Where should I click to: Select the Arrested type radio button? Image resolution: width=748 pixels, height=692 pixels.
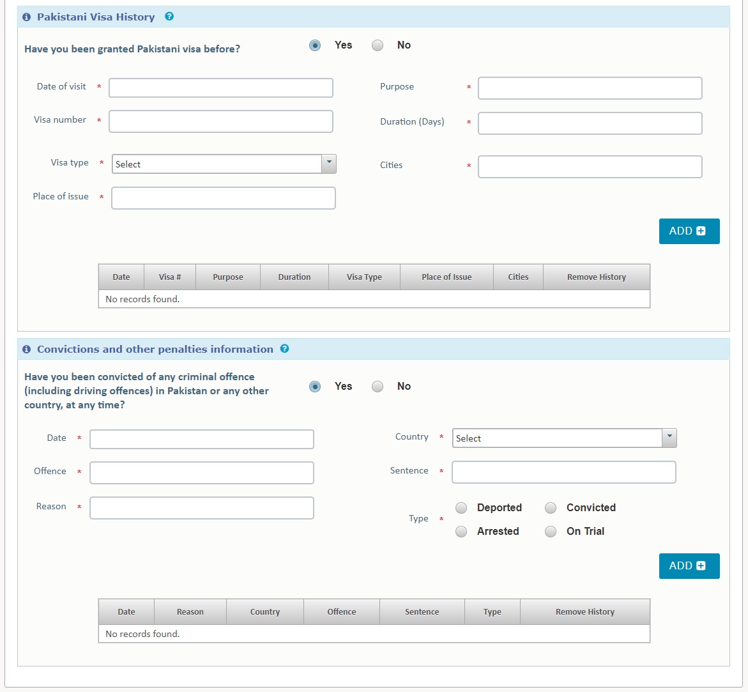click(x=461, y=532)
